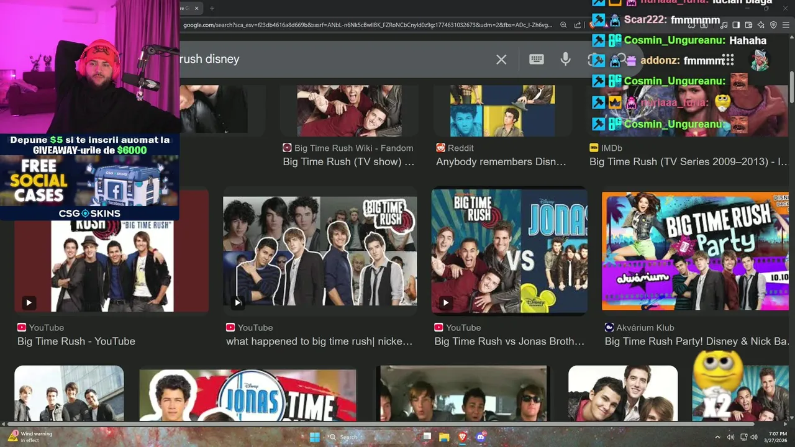
Task: Click inside the 'rush disney' search field
Action: 335,59
